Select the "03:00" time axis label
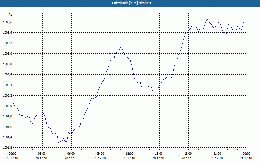Screen dimensions: 260x162 pos(42,154)
